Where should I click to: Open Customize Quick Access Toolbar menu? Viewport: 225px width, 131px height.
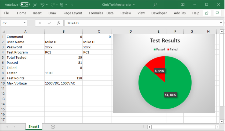pyautogui.click(x=72, y=5)
